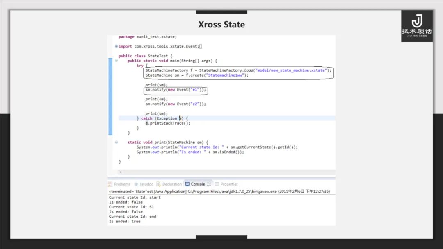
Task: Collapse the main method fold marker
Action: point(116,61)
